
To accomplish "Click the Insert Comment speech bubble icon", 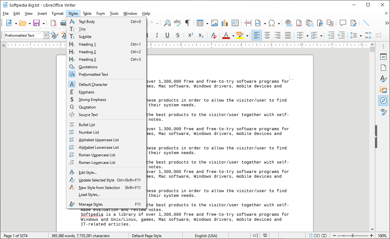I will [343, 23].
